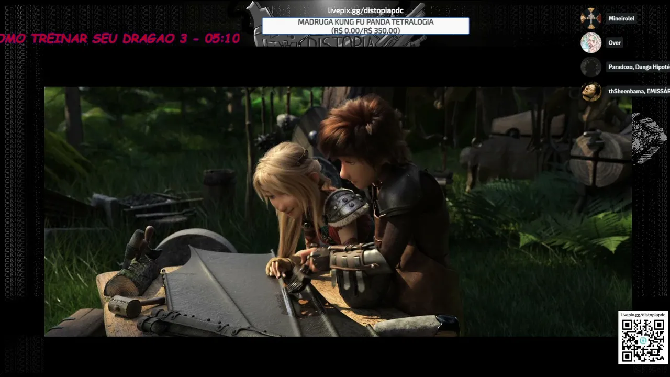Open the avatar beside the name Over

point(591,43)
